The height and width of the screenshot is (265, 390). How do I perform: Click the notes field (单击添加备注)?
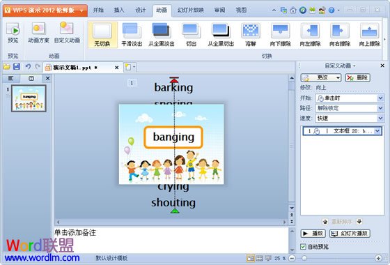(171, 240)
